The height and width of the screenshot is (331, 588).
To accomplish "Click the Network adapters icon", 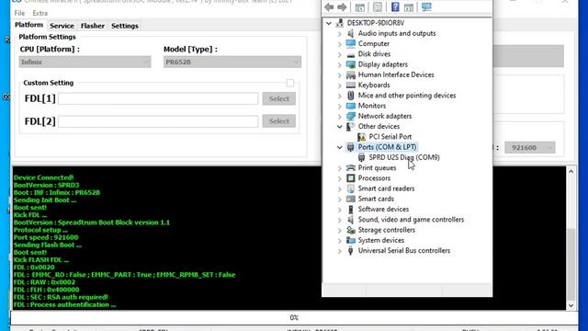I will pos(351,117).
